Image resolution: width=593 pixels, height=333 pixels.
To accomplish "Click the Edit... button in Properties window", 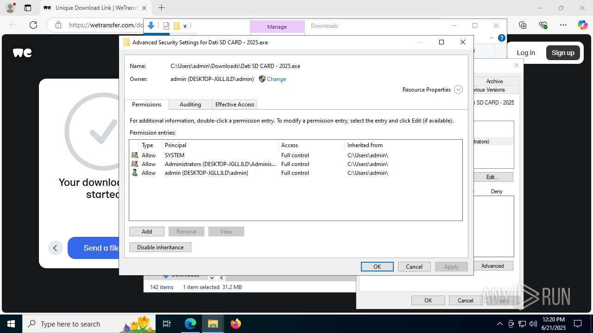I will click(x=493, y=177).
